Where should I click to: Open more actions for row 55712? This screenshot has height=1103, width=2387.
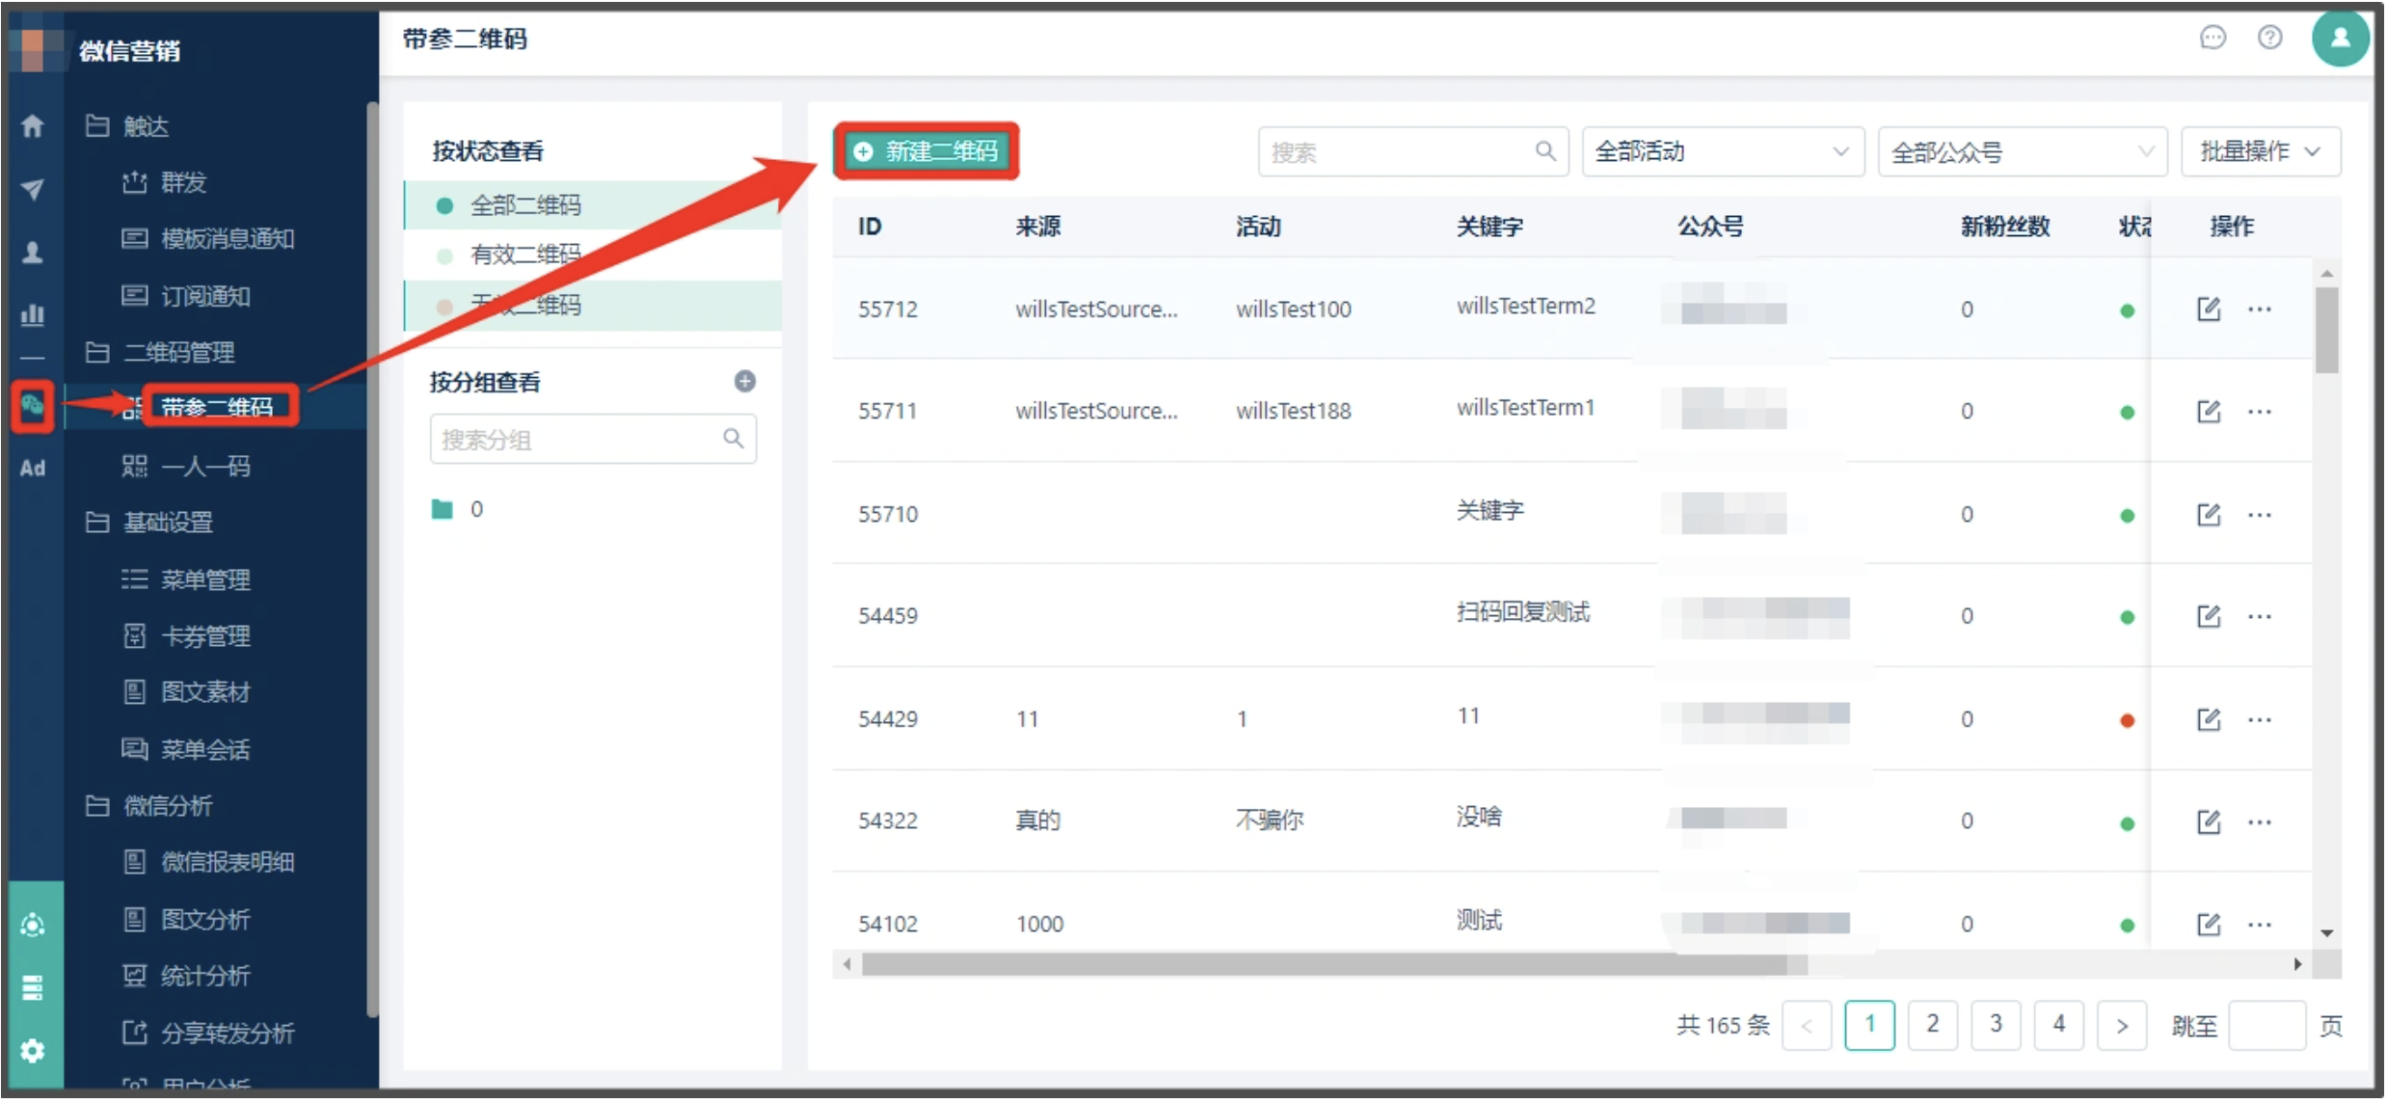(2259, 309)
